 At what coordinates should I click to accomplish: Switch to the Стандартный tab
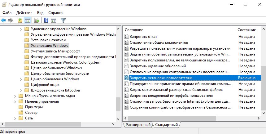(167, 125)
